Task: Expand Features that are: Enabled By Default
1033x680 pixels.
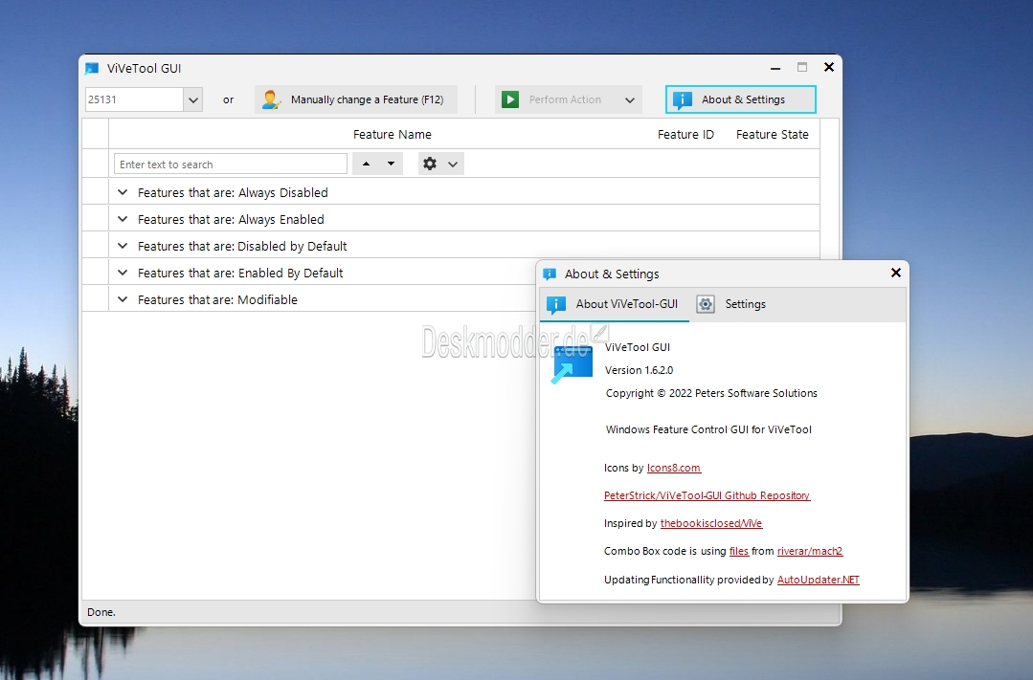Action: (x=123, y=273)
